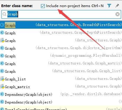Select Graph in dijkstra_algorithm result

61,48
